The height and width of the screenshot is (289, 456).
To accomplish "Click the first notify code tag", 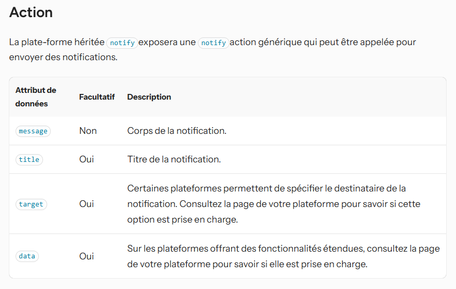I will [x=122, y=43].
